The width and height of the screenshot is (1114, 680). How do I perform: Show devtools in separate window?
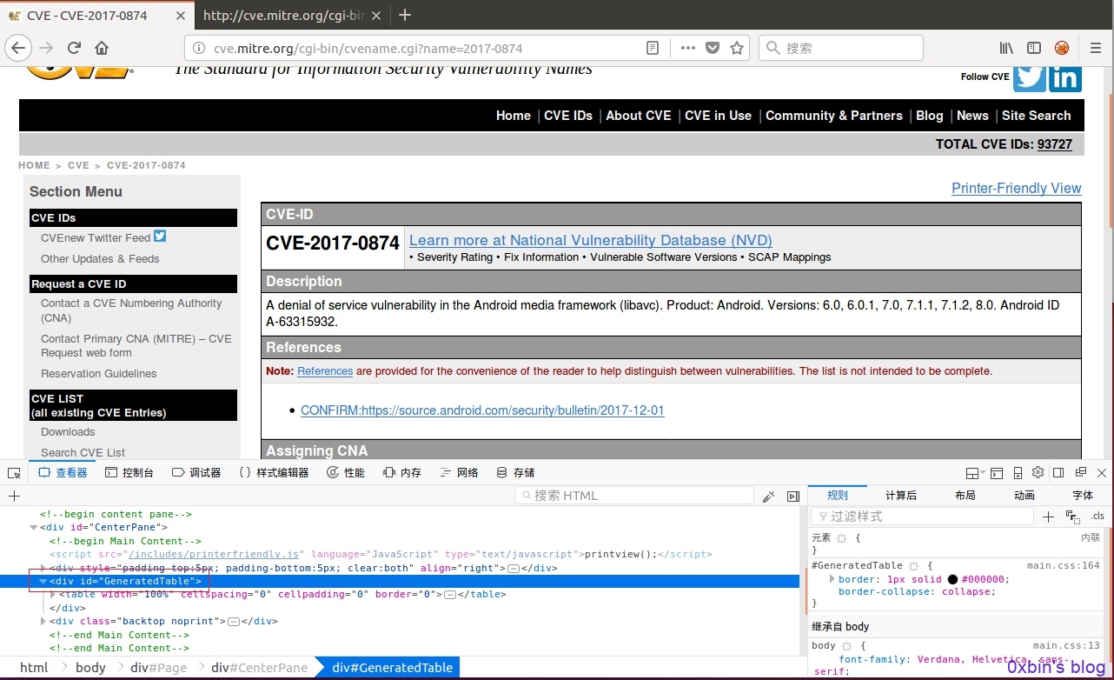click(1080, 473)
